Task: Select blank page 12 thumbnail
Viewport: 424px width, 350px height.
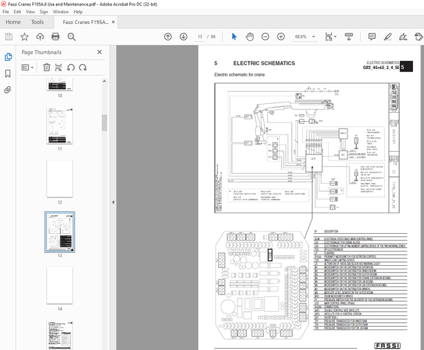Action: click(x=59, y=179)
